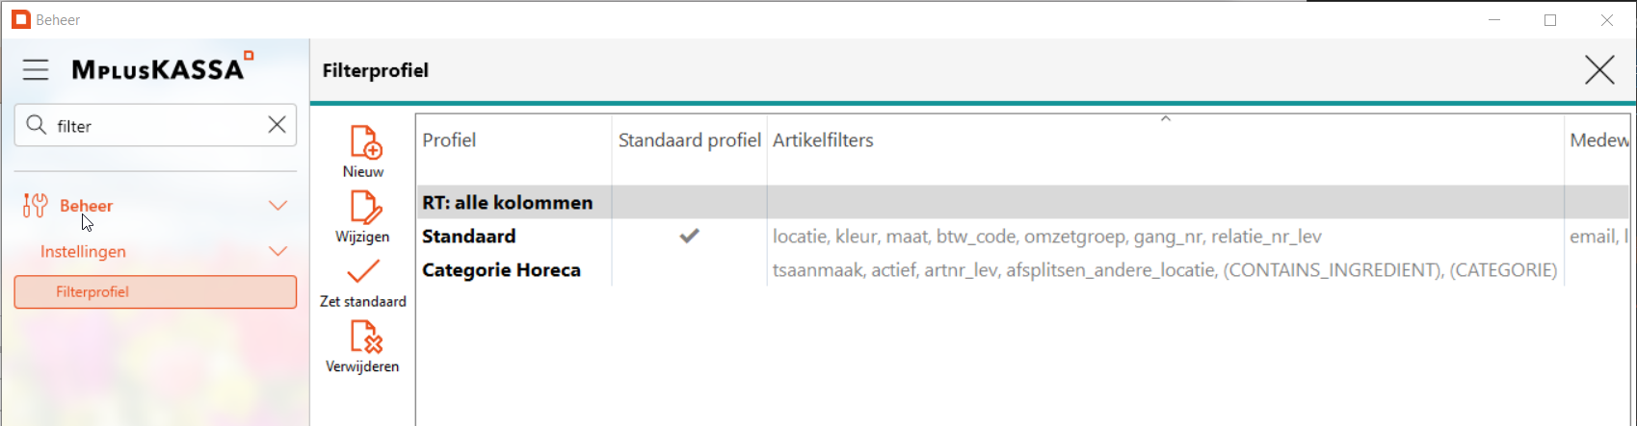Click the Wijzigen (edit) icon

pyautogui.click(x=365, y=208)
